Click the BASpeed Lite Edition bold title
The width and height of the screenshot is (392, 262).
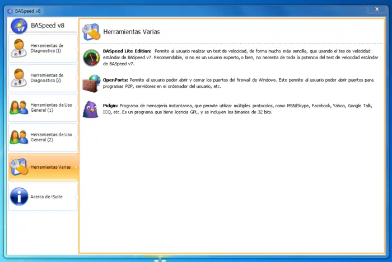coord(127,51)
